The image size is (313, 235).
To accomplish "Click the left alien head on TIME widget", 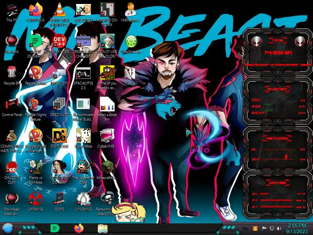I will (x=256, y=42).
